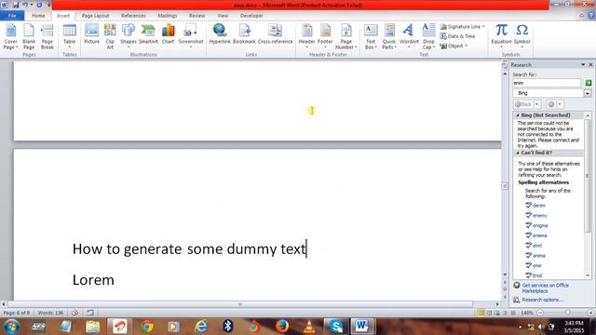
Task: Start the research search with green arrow
Action: [589, 83]
